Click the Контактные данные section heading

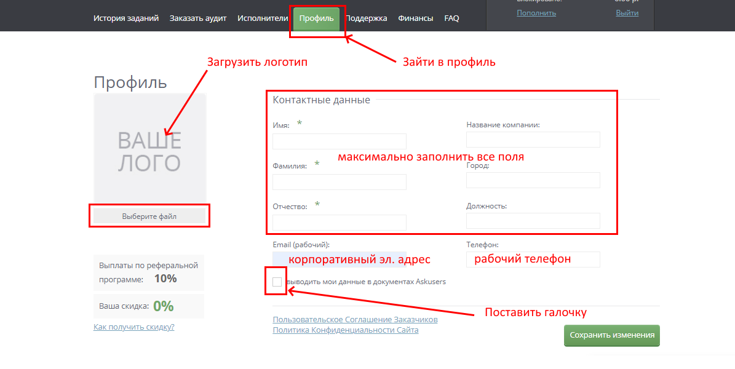tap(321, 100)
